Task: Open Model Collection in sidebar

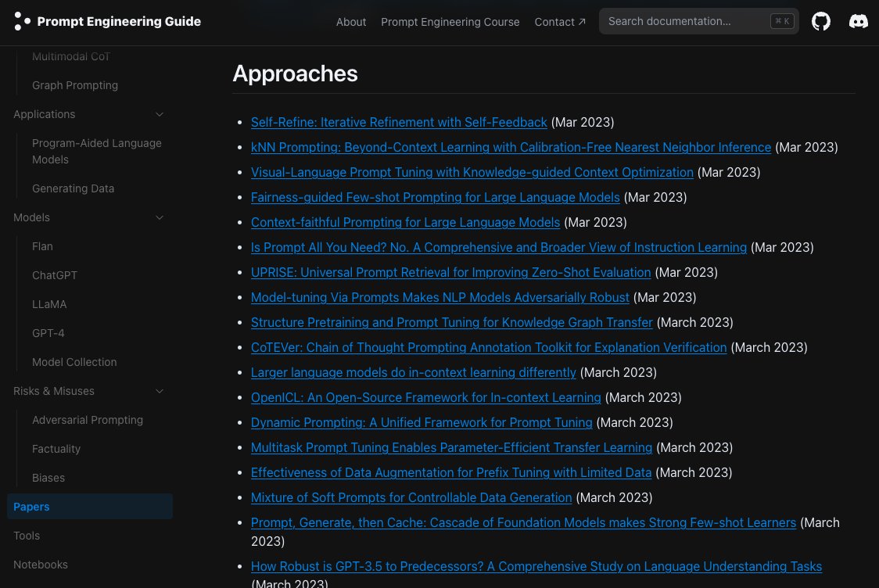Action: pos(74,362)
